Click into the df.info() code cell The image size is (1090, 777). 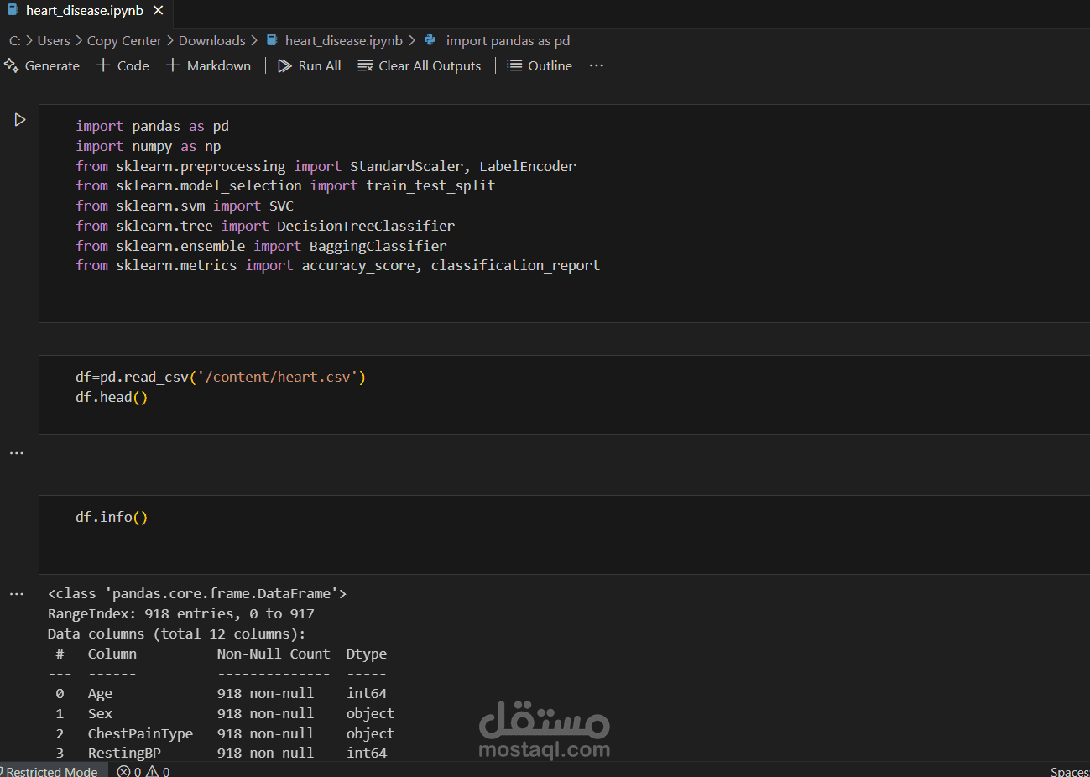click(x=564, y=535)
